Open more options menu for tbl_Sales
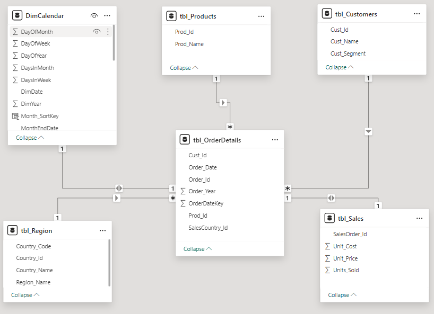Image resolution: width=434 pixels, height=314 pixels. point(420,218)
